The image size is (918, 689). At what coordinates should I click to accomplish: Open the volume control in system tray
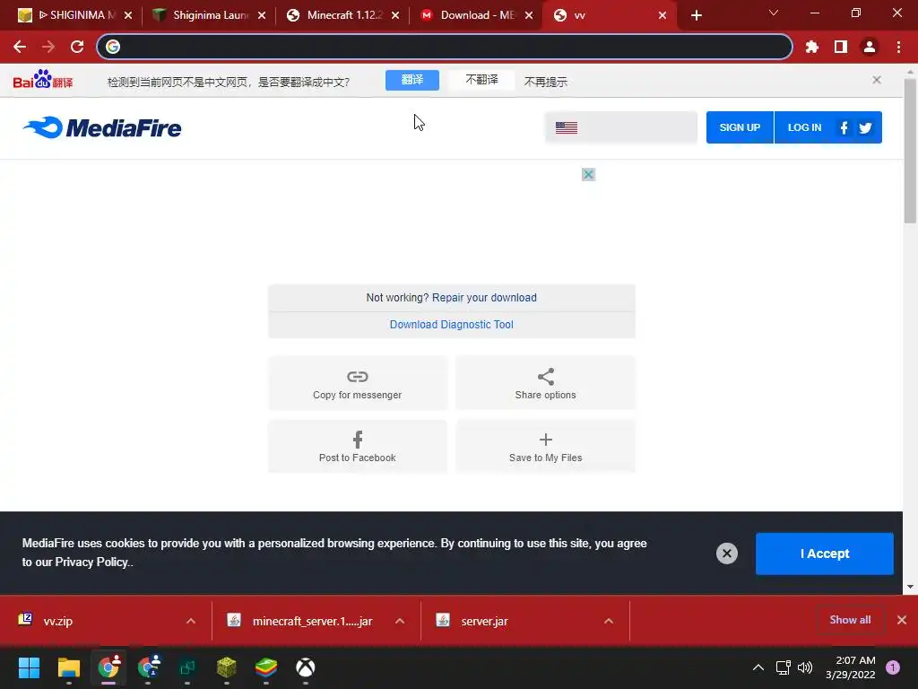tap(805, 667)
